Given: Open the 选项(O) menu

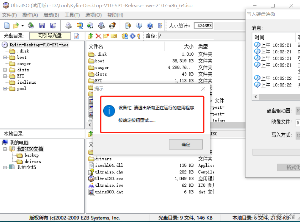Looking at the screenshot, I should pos(93,15).
